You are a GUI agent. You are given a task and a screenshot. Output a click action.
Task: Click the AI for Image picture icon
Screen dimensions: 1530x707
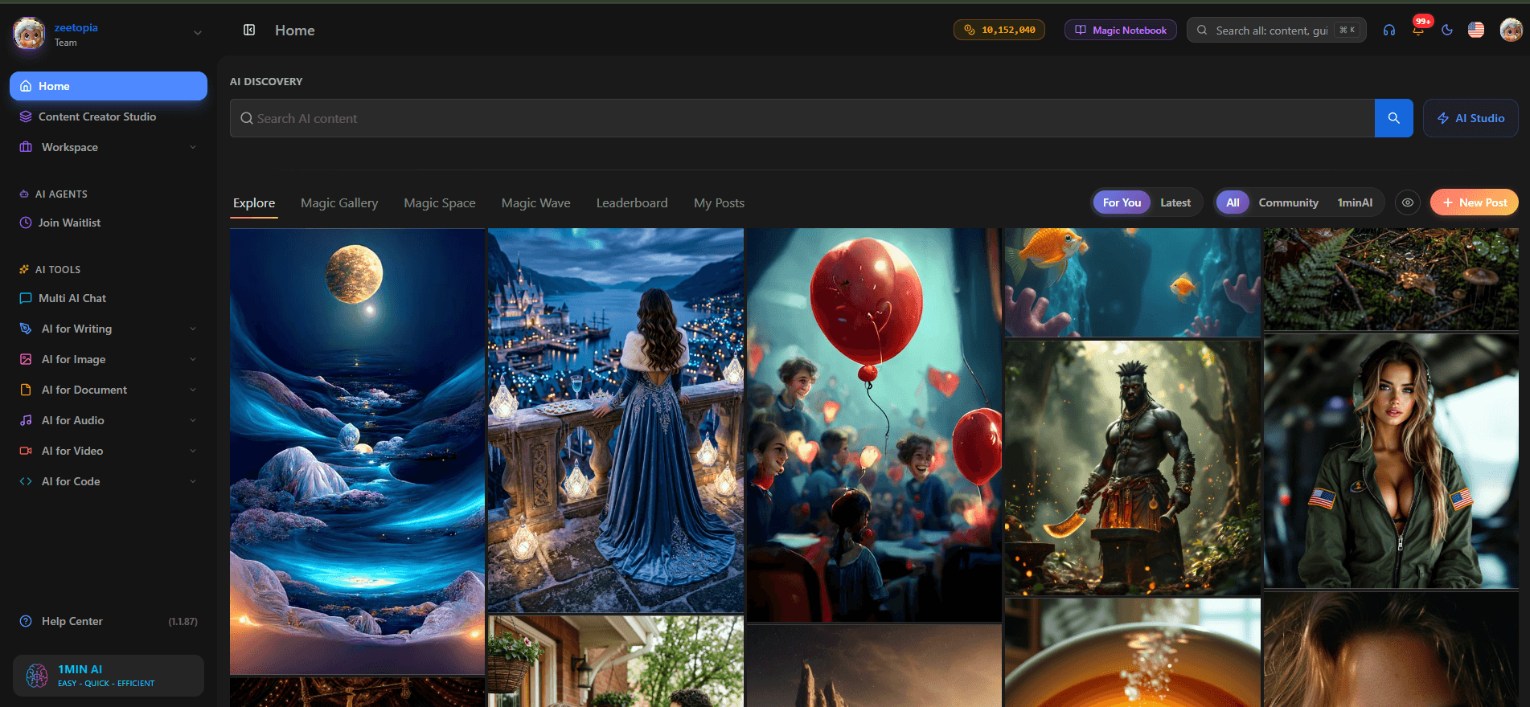coord(26,359)
